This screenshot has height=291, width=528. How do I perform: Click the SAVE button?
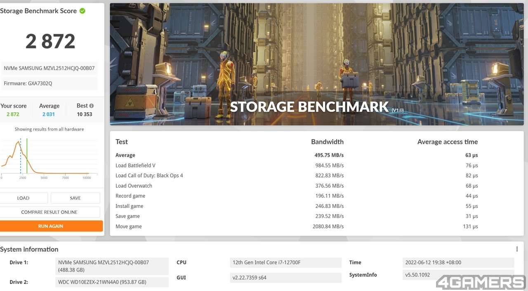(75, 198)
